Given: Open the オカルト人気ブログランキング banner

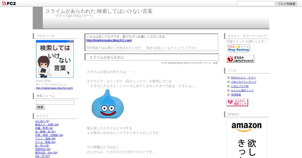Looking at the screenshot, I should pos(240,59).
